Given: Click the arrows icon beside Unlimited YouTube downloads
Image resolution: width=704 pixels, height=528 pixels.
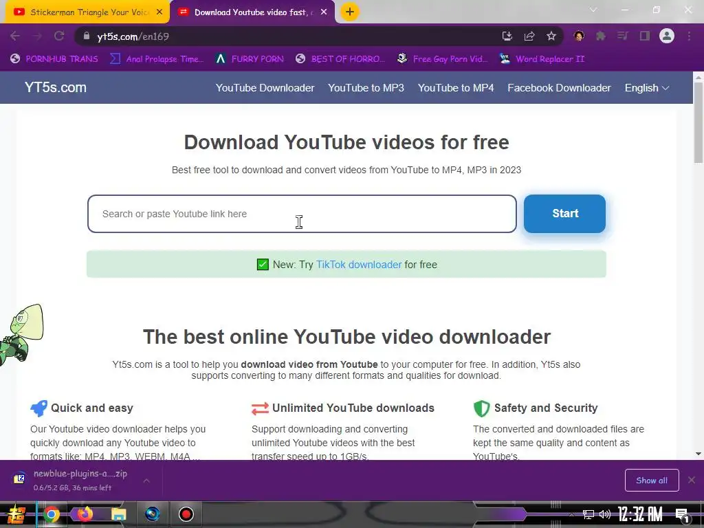Looking at the screenshot, I should 260,408.
